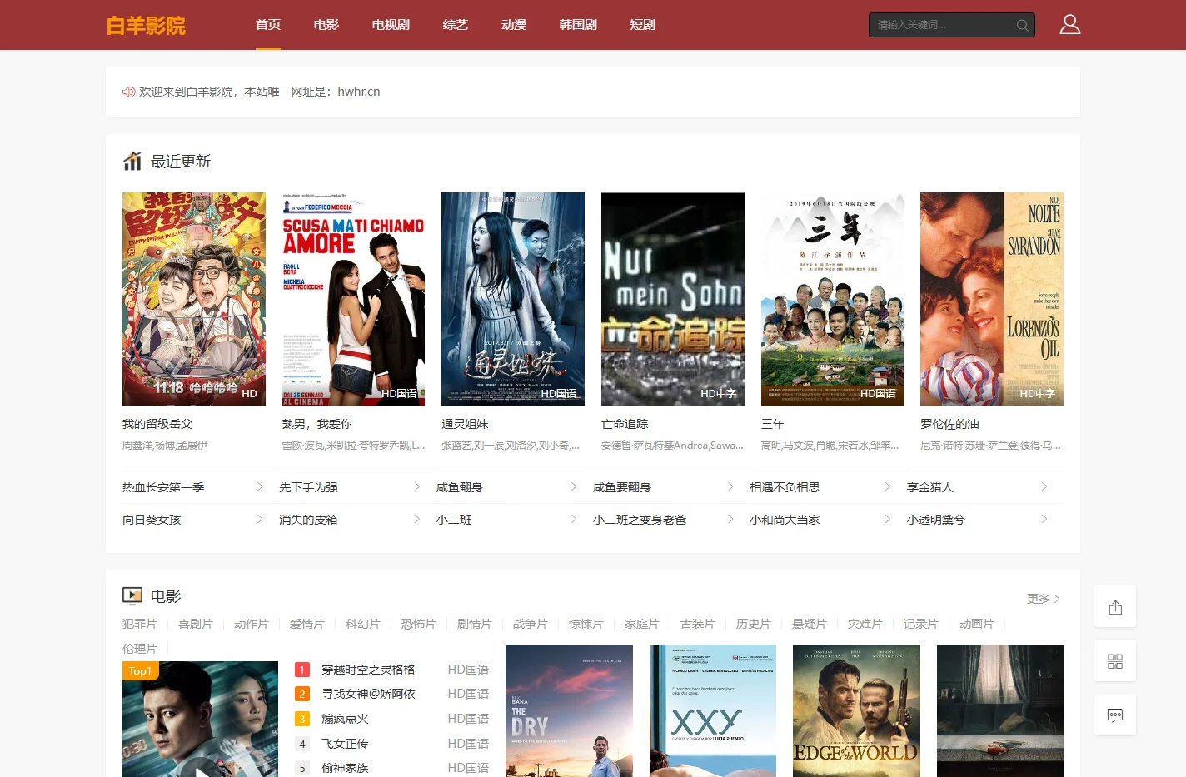Open the user account icon
The width and height of the screenshot is (1186, 777).
pyautogui.click(x=1069, y=24)
